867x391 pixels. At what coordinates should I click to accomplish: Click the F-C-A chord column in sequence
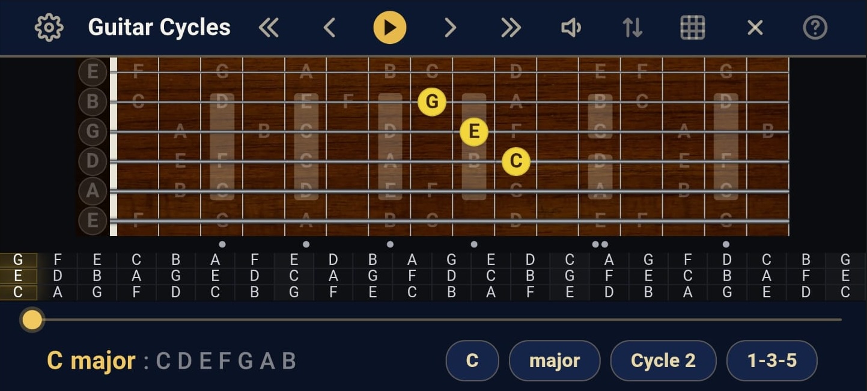[688, 276]
